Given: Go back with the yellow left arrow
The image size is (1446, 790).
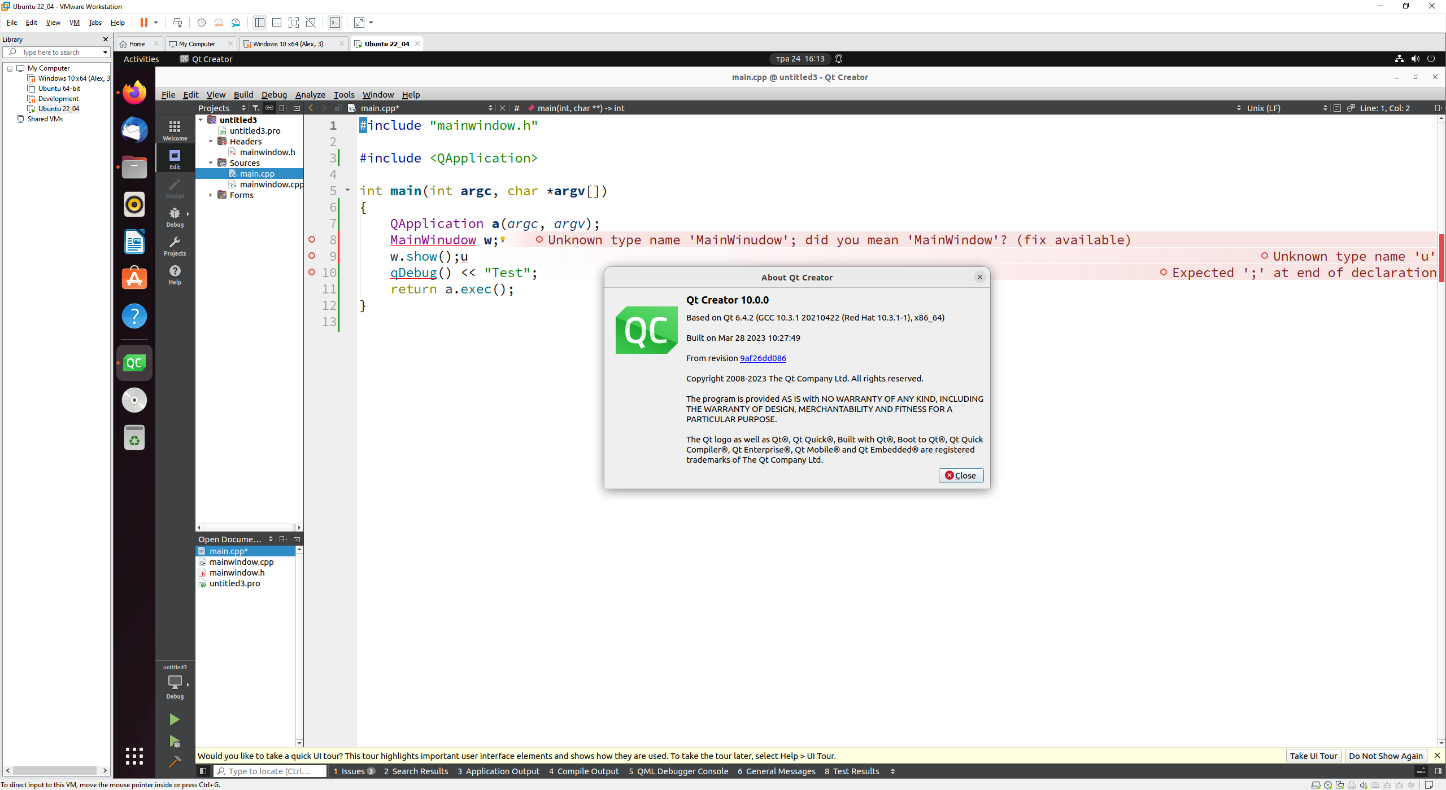Looking at the screenshot, I should pyautogui.click(x=311, y=108).
